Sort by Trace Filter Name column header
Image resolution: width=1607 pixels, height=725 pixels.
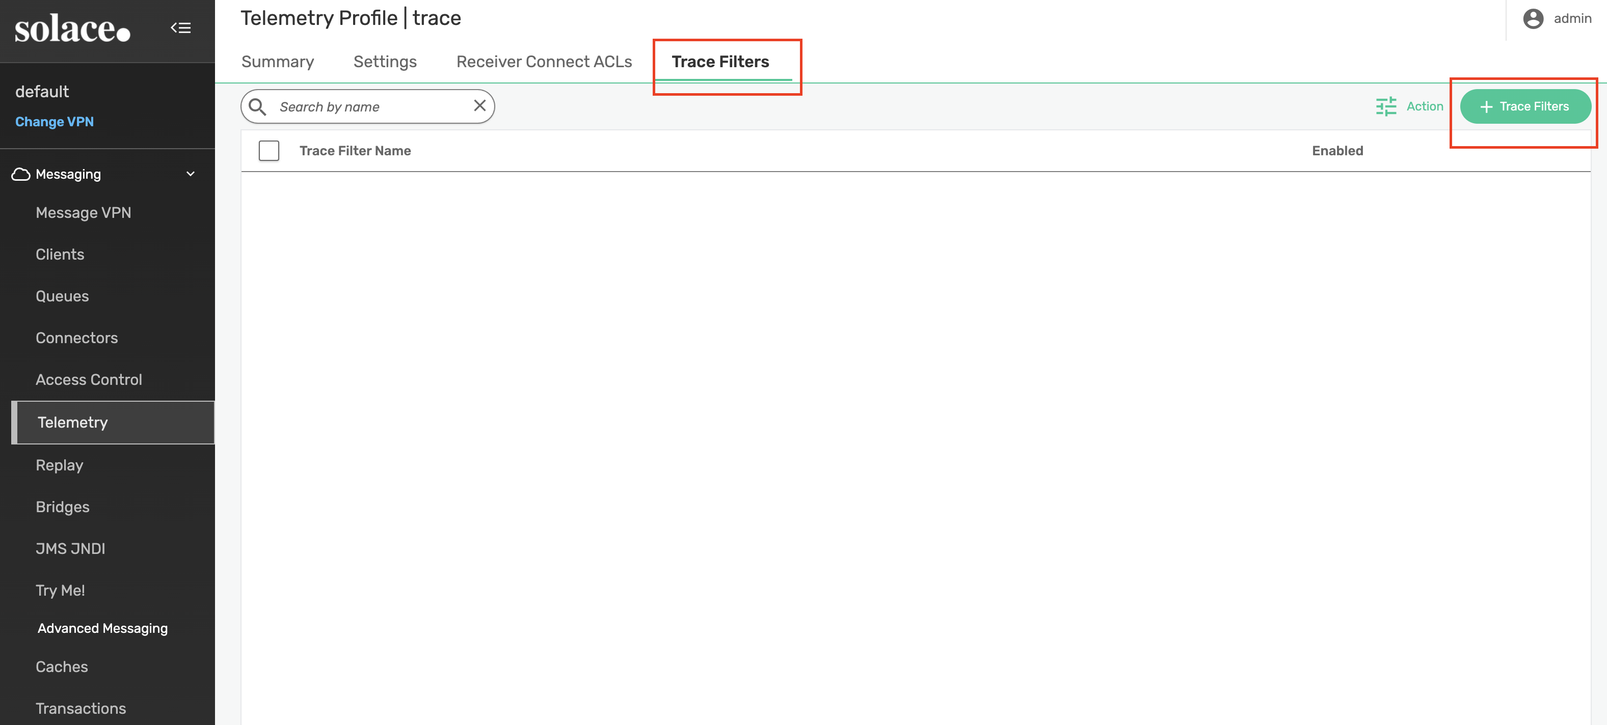click(355, 151)
